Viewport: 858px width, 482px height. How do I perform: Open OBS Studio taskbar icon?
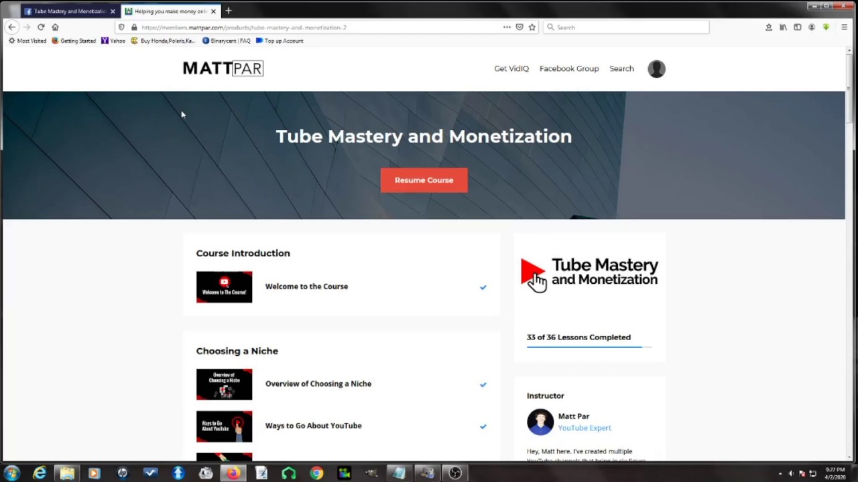[455, 473]
